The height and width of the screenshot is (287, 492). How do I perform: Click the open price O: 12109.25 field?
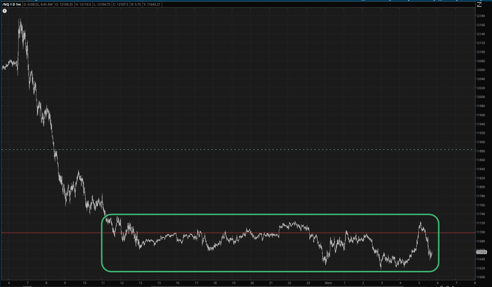pyautogui.click(x=64, y=4)
